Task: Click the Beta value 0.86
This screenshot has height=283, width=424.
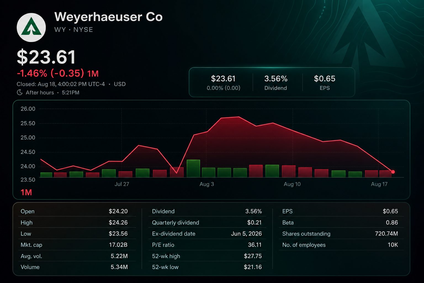Action: click(x=392, y=222)
